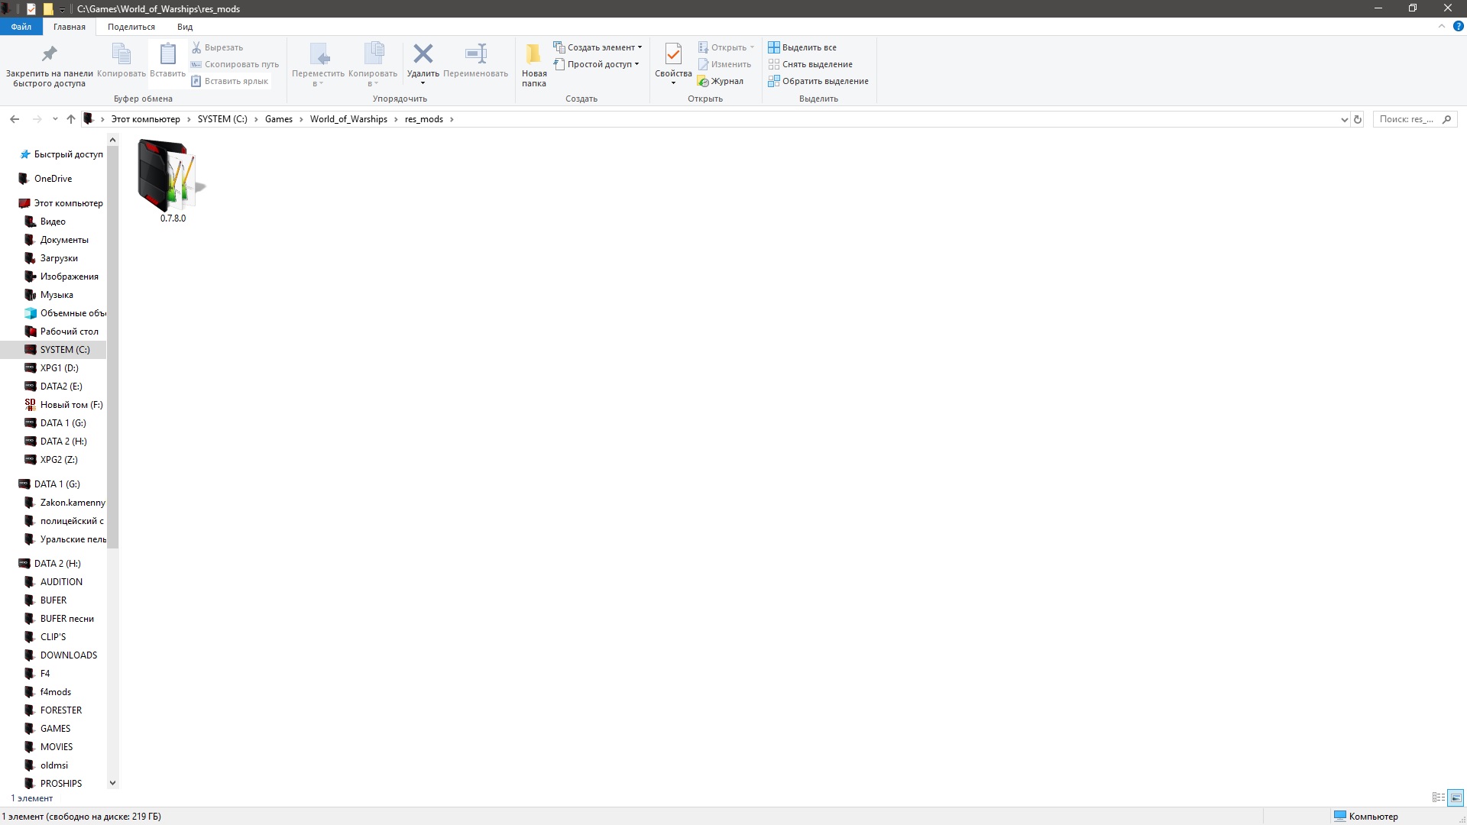
Task: Switch to the Share (Поделиться) tab
Action: click(131, 27)
